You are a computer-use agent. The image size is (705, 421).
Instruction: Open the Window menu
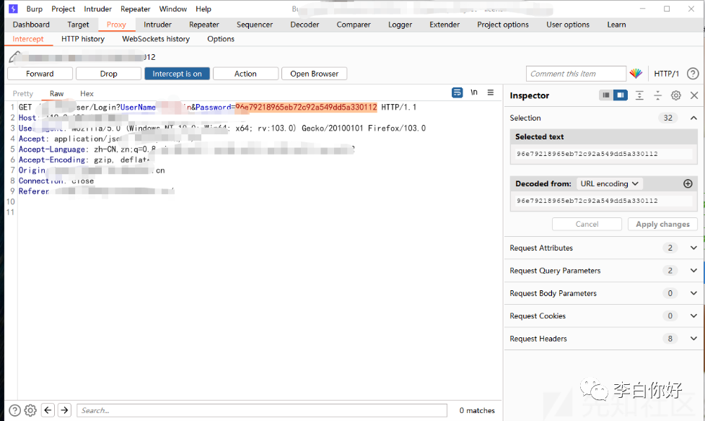(x=172, y=9)
